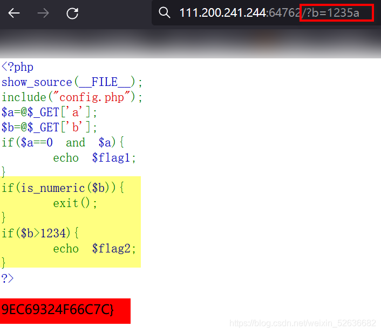
Task: Click the flag output 9EC69324F66C7C}
Action: click(58, 310)
